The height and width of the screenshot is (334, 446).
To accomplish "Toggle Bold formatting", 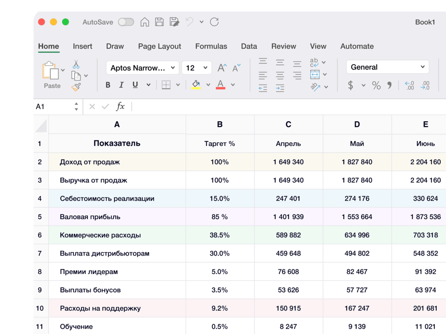I will (x=108, y=85).
